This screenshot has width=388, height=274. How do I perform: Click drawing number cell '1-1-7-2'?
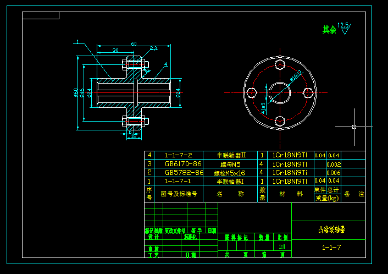click(x=179, y=155)
